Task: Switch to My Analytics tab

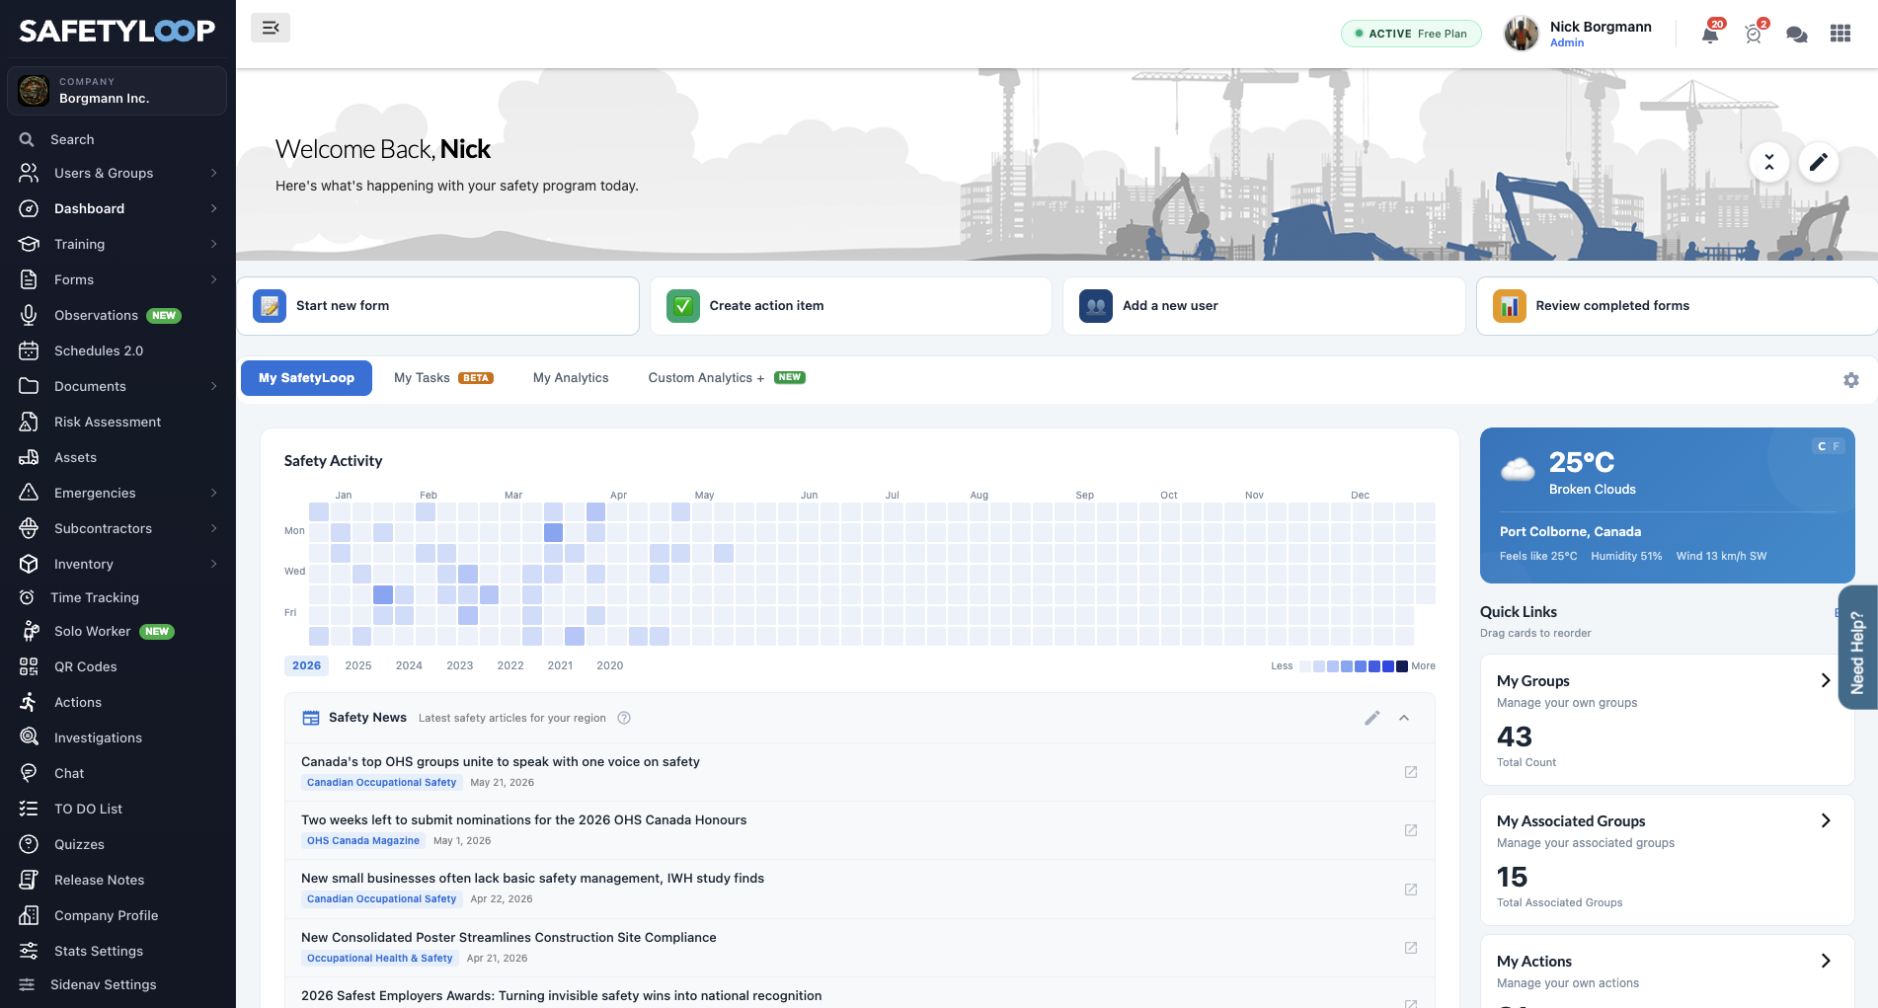Action: (571, 378)
